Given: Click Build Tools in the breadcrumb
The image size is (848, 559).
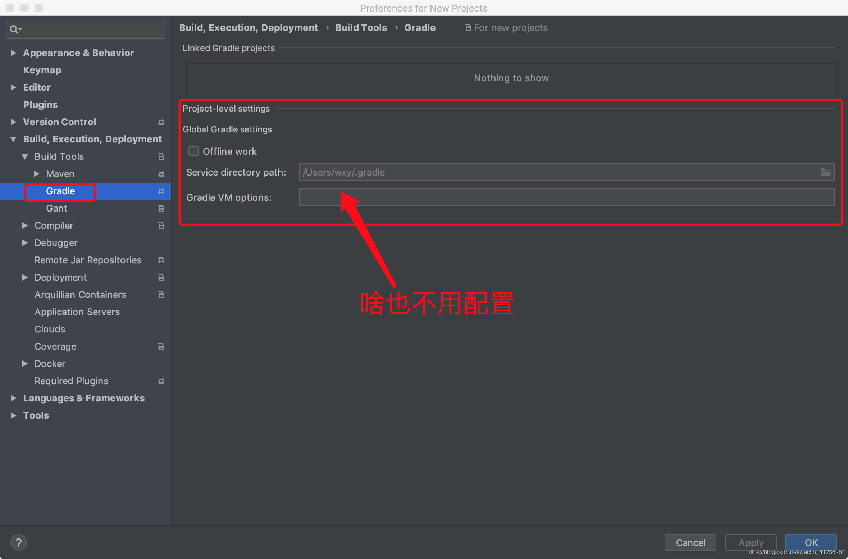Looking at the screenshot, I should pyautogui.click(x=361, y=28).
